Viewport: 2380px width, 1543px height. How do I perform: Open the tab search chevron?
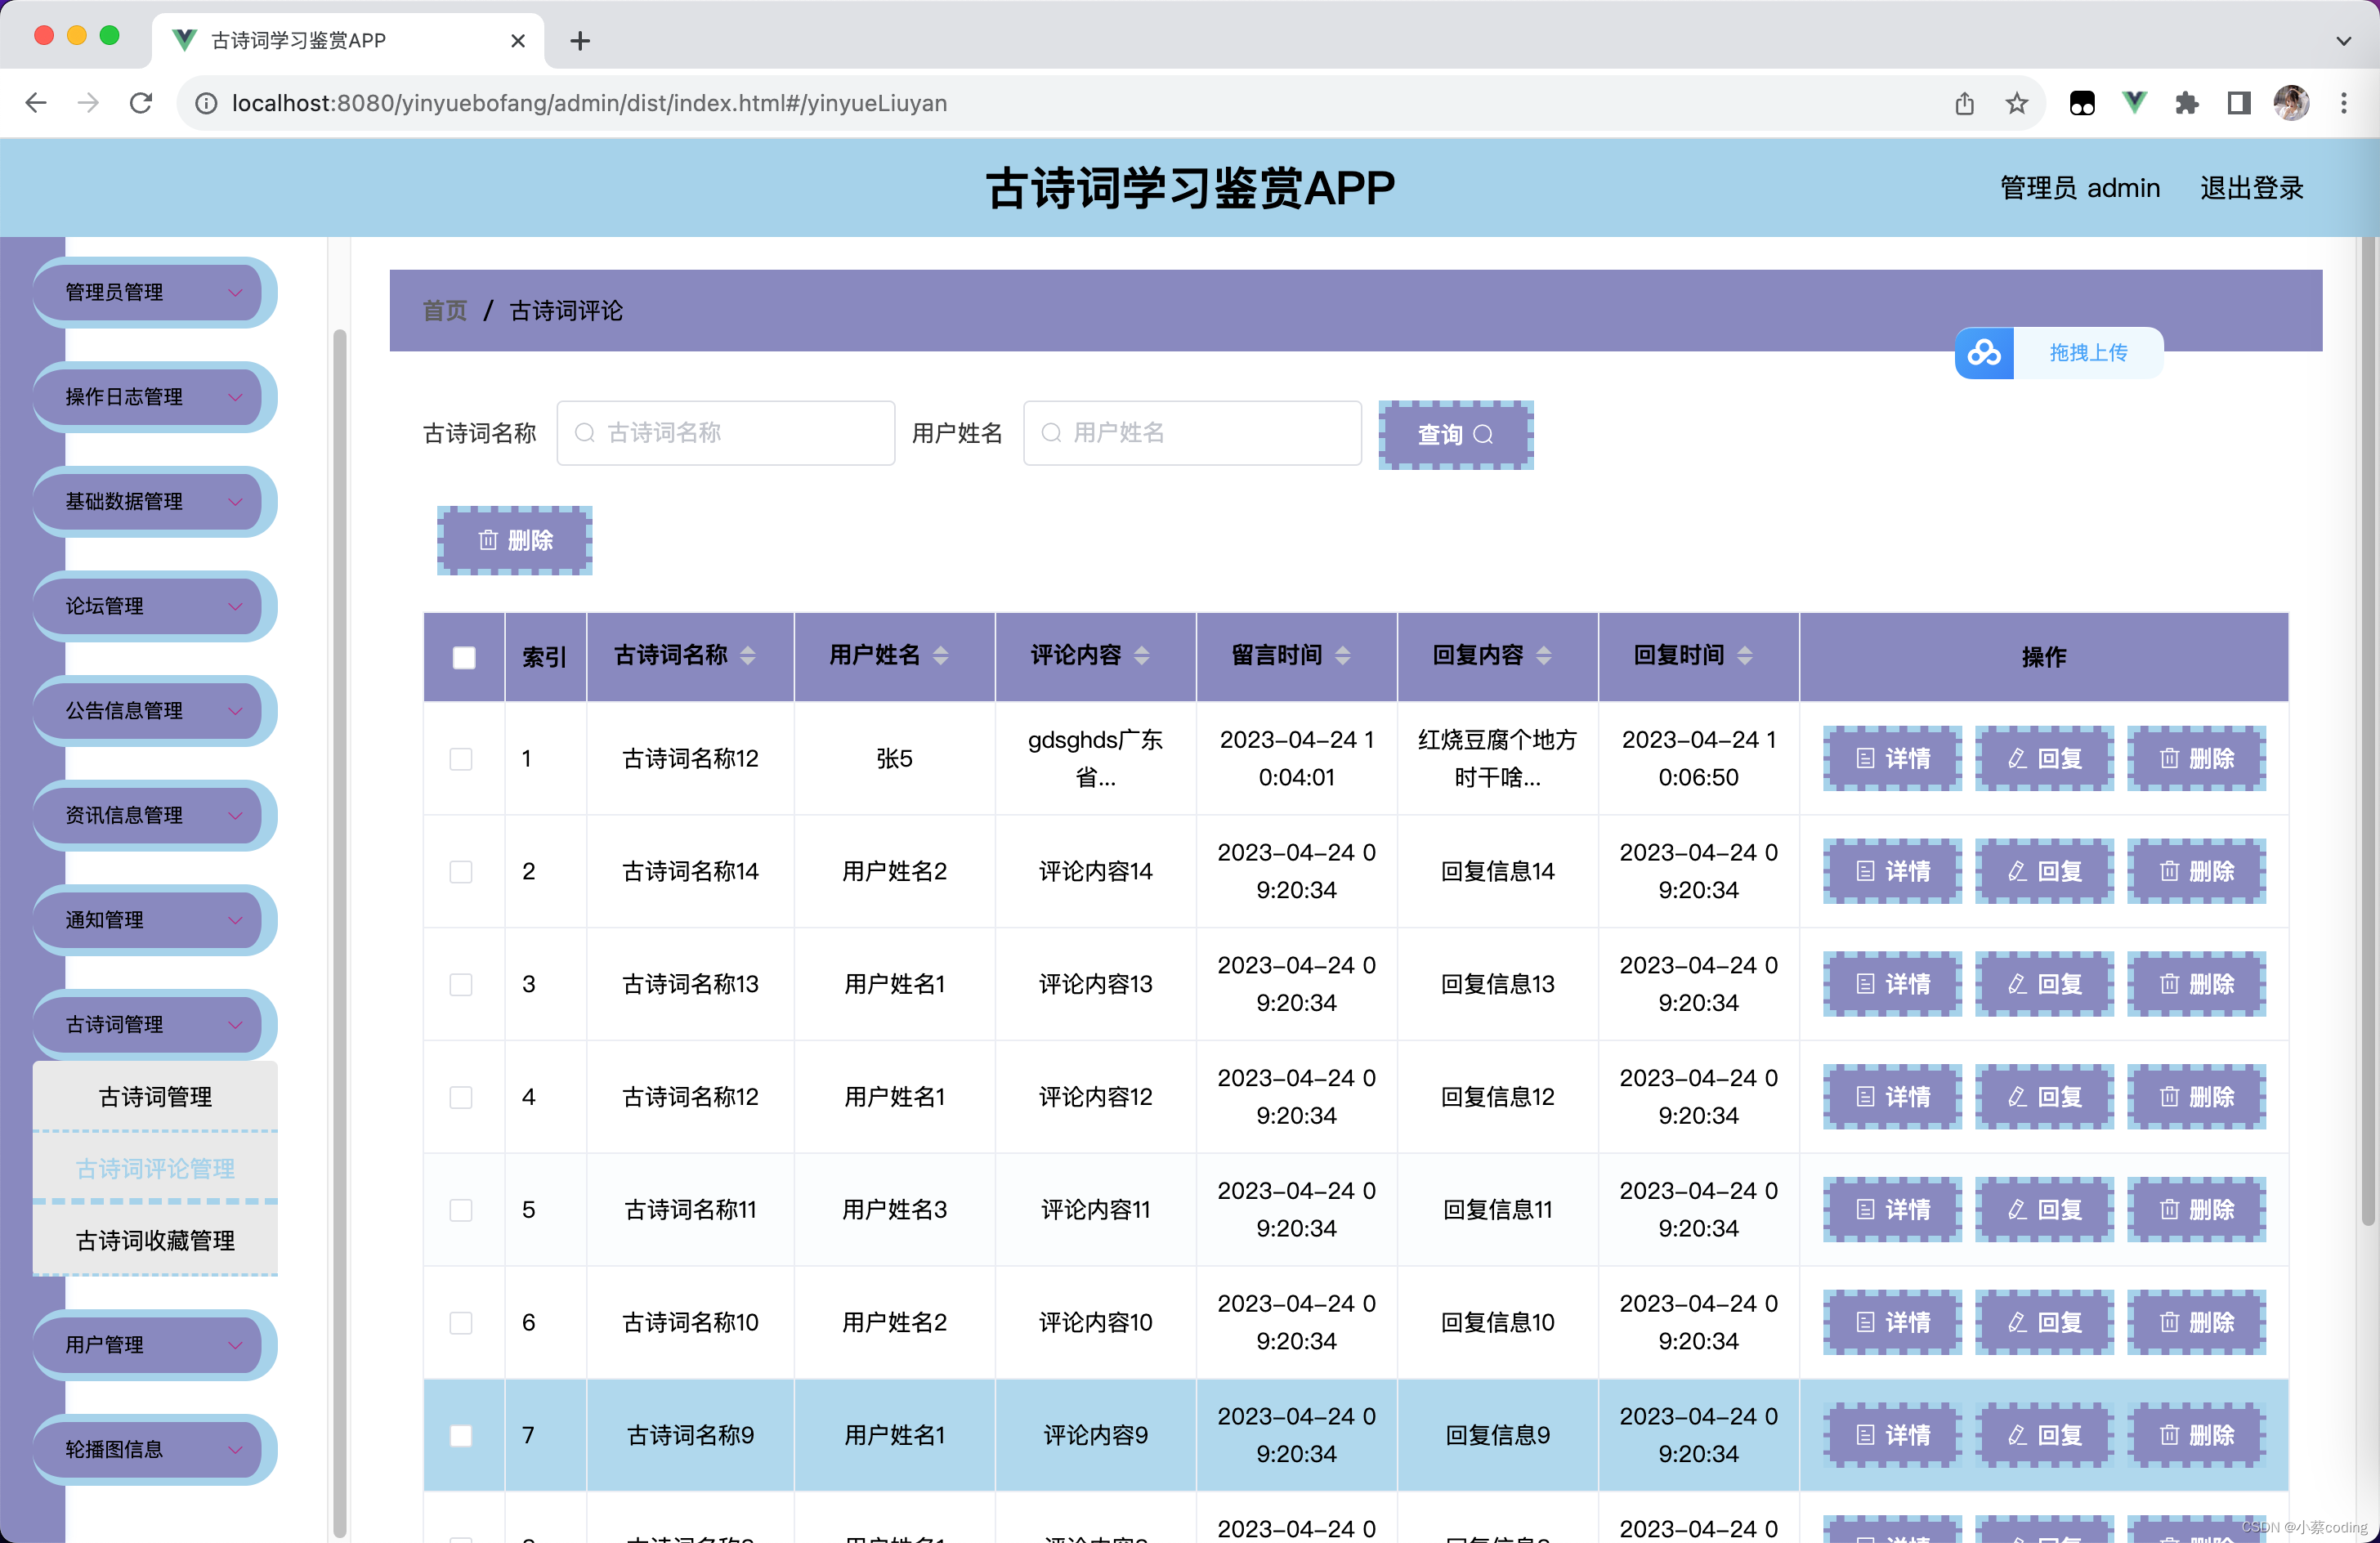[x=2343, y=41]
